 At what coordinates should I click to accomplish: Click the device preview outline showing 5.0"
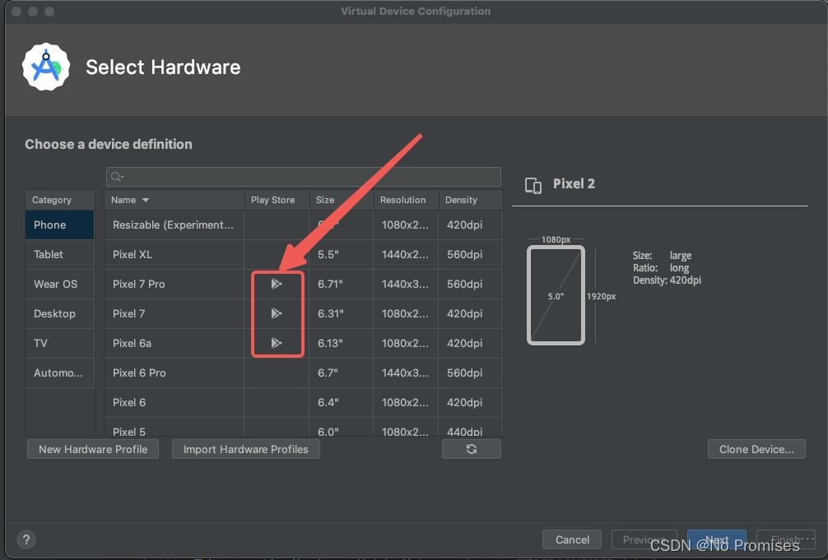(x=556, y=295)
